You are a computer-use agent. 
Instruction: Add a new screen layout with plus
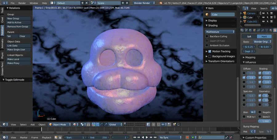(82, 3)
